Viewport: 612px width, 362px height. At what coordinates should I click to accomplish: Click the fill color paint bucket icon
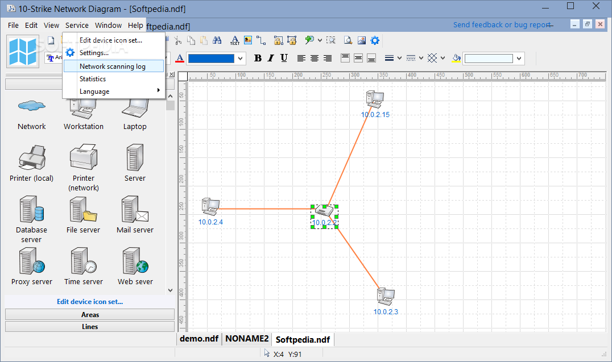(456, 58)
